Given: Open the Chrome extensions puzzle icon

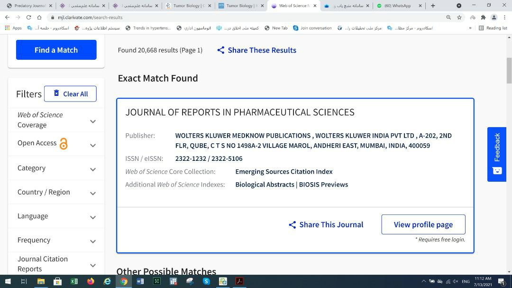Looking at the screenshot, I should [483, 18].
